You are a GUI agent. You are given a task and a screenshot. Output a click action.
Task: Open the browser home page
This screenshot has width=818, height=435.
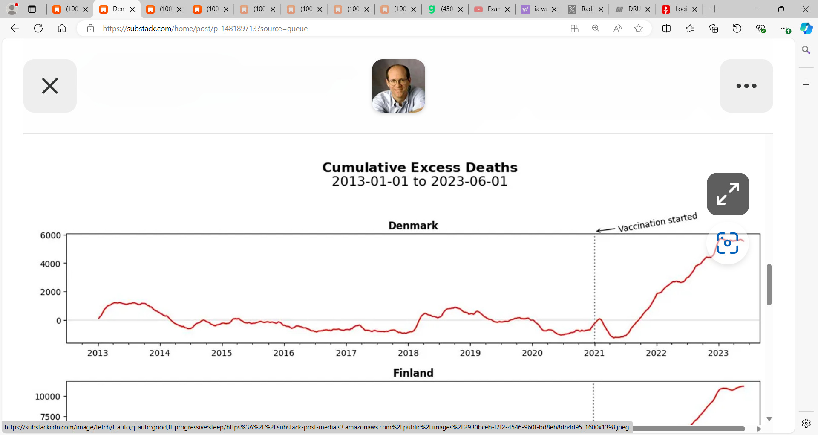click(62, 29)
